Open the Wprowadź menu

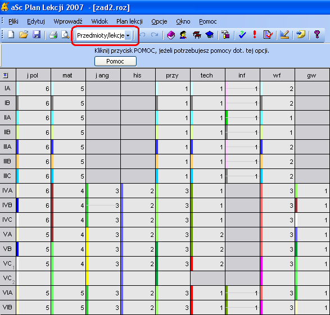point(68,21)
